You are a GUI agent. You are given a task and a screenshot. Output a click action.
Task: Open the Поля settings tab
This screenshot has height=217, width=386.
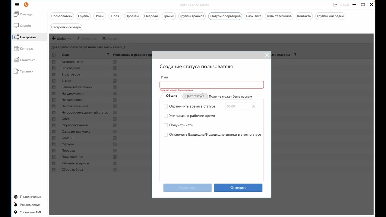[x=115, y=16]
